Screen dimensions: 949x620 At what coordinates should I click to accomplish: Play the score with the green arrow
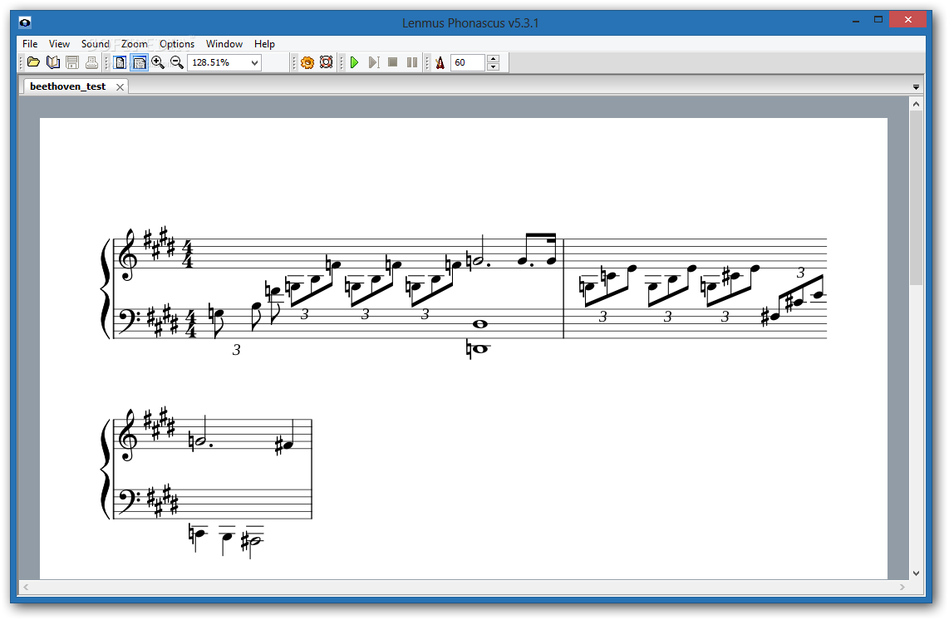(x=355, y=62)
